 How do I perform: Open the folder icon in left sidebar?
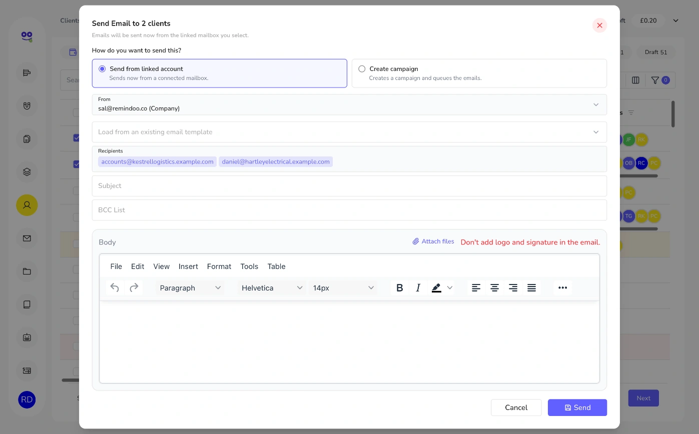(27, 271)
